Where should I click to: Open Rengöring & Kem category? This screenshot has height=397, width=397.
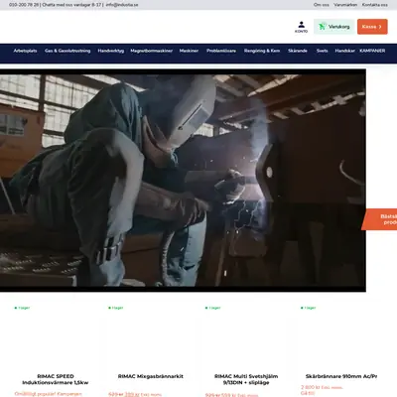click(x=262, y=51)
